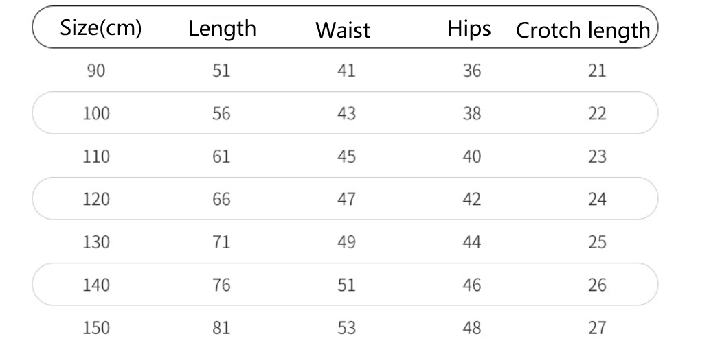
Task: Select crotch length 27 for size 150
Action: click(598, 328)
